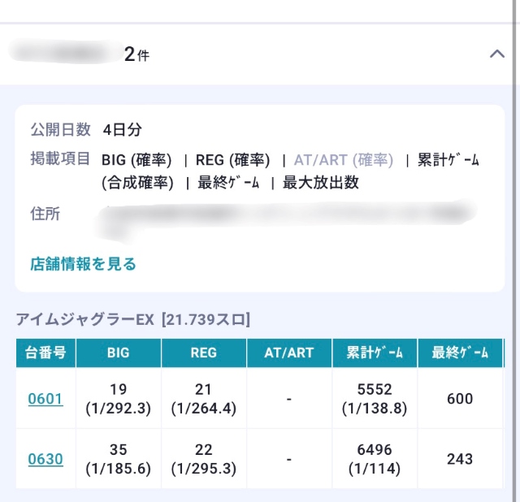520x502 pixels.
Task: Click the 台番号 column header
Action: point(46,353)
